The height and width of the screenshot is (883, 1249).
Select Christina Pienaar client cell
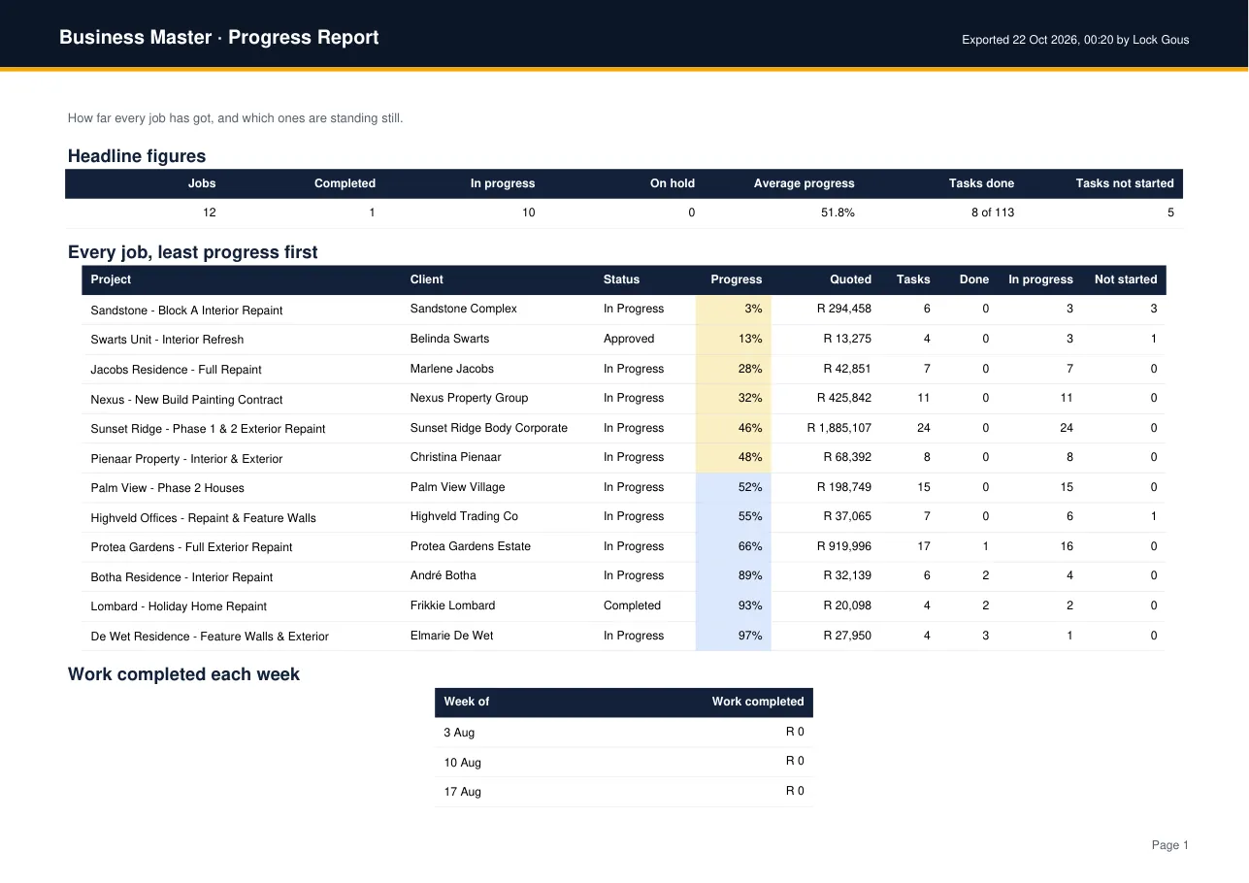[x=456, y=457]
